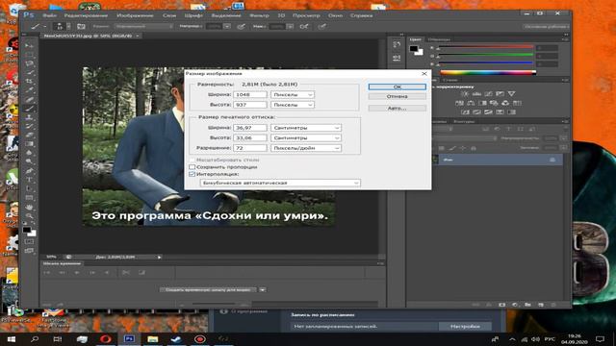Click Создать временную шкалу для видео button
The image size is (616, 346).
pyautogui.click(x=208, y=290)
